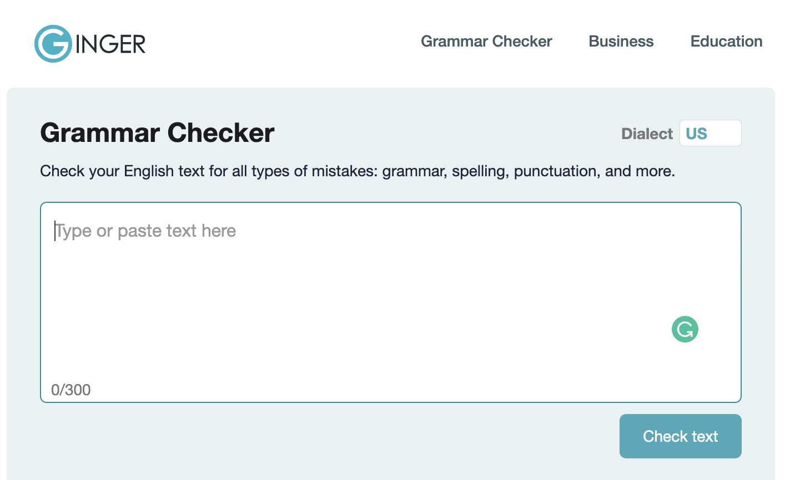This screenshot has width=795, height=480.
Task: Click the 0/300 character counter
Action: [70, 390]
